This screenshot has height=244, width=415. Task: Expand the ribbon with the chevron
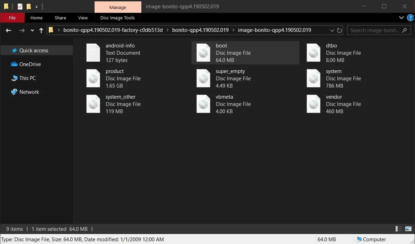click(x=401, y=18)
